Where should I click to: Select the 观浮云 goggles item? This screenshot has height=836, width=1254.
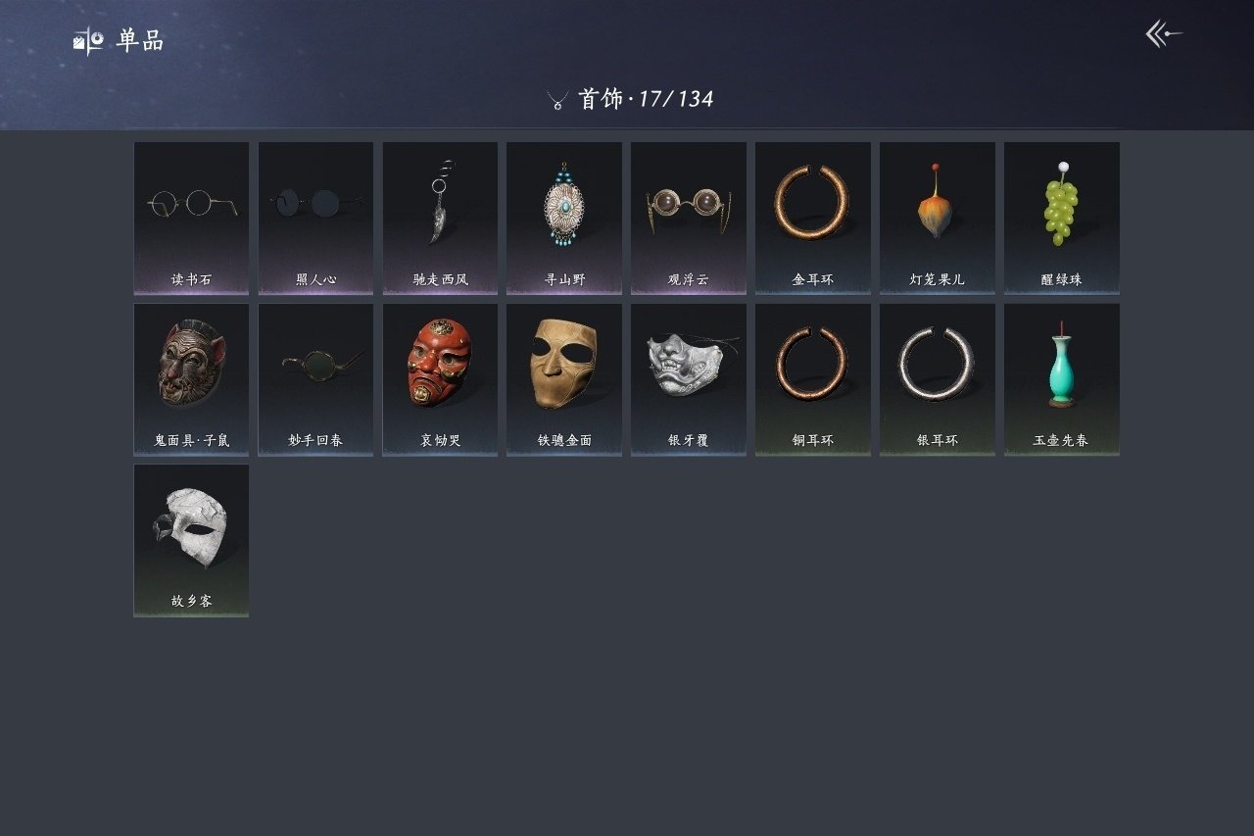(689, 219)
